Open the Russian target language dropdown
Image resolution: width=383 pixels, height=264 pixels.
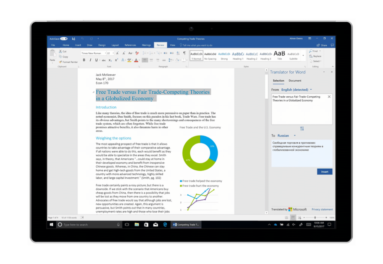[x=294, y=135]
